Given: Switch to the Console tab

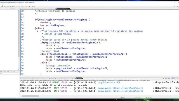Looking at the screenshot, I should (79, 79).
